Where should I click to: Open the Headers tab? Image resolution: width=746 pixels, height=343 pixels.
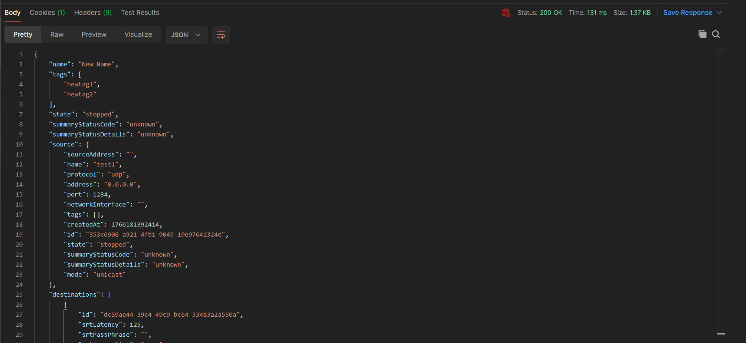93,13
